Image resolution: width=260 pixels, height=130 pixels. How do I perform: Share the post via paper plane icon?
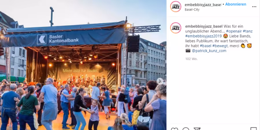click(197, 129)
